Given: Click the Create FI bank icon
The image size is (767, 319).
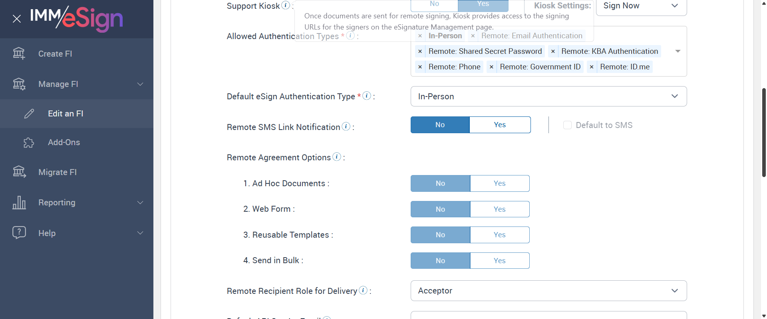Looking at the screenshot, I should tap(19, 53).
